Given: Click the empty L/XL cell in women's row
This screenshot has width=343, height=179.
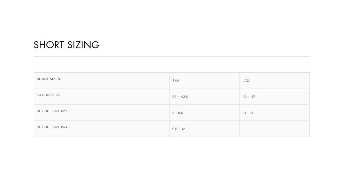Looking at the screenshot, I should [274, 129].
